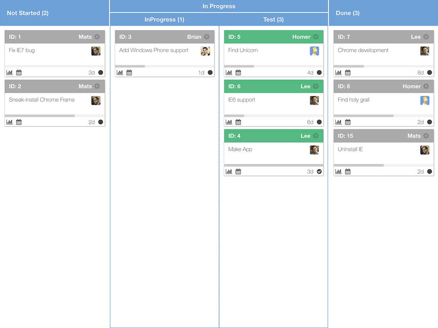
Task: Open gear menu on ID: 7 Lee card
Action: [426, 37]
